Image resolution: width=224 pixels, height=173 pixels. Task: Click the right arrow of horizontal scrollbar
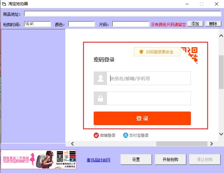click(212, 144)
